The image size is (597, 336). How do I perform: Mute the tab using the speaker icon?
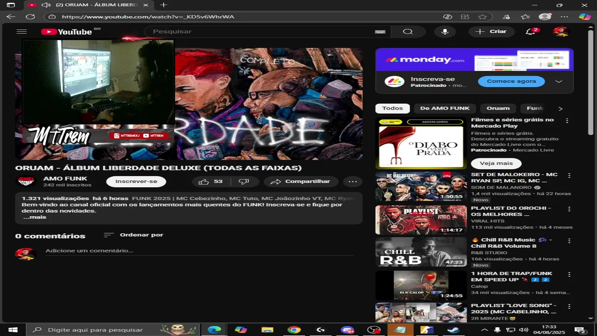tap(46, 5)
